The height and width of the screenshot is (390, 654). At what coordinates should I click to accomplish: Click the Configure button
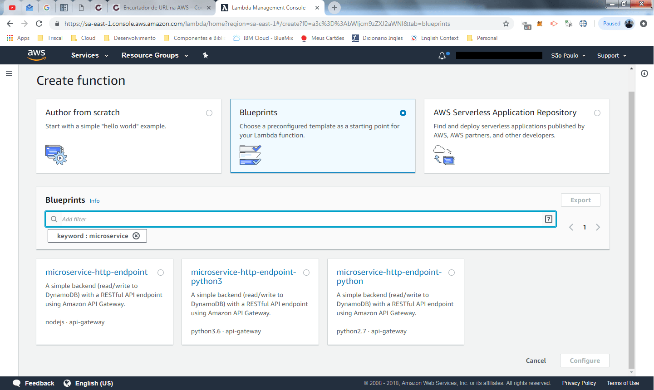coord(585,361)
